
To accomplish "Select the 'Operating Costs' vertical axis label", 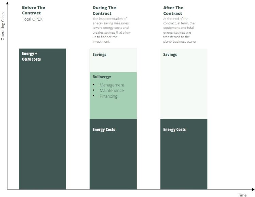I will point(3,26).
